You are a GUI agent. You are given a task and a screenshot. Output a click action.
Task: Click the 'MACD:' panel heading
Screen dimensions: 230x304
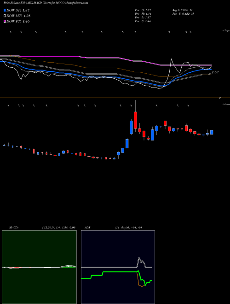(x=13, y=228)
